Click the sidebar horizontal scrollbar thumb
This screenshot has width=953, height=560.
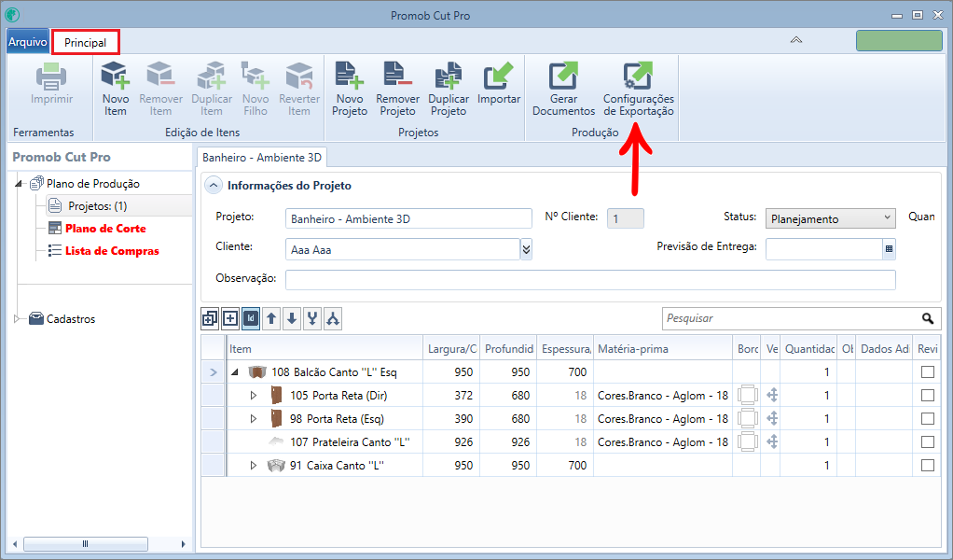(x=85, y=543)
